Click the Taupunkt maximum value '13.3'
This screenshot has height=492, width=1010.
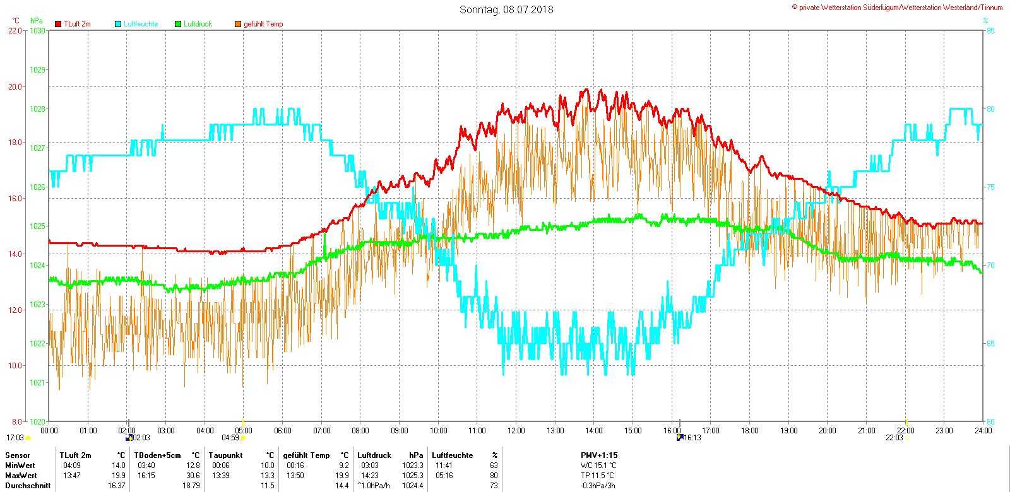(268, 476)
